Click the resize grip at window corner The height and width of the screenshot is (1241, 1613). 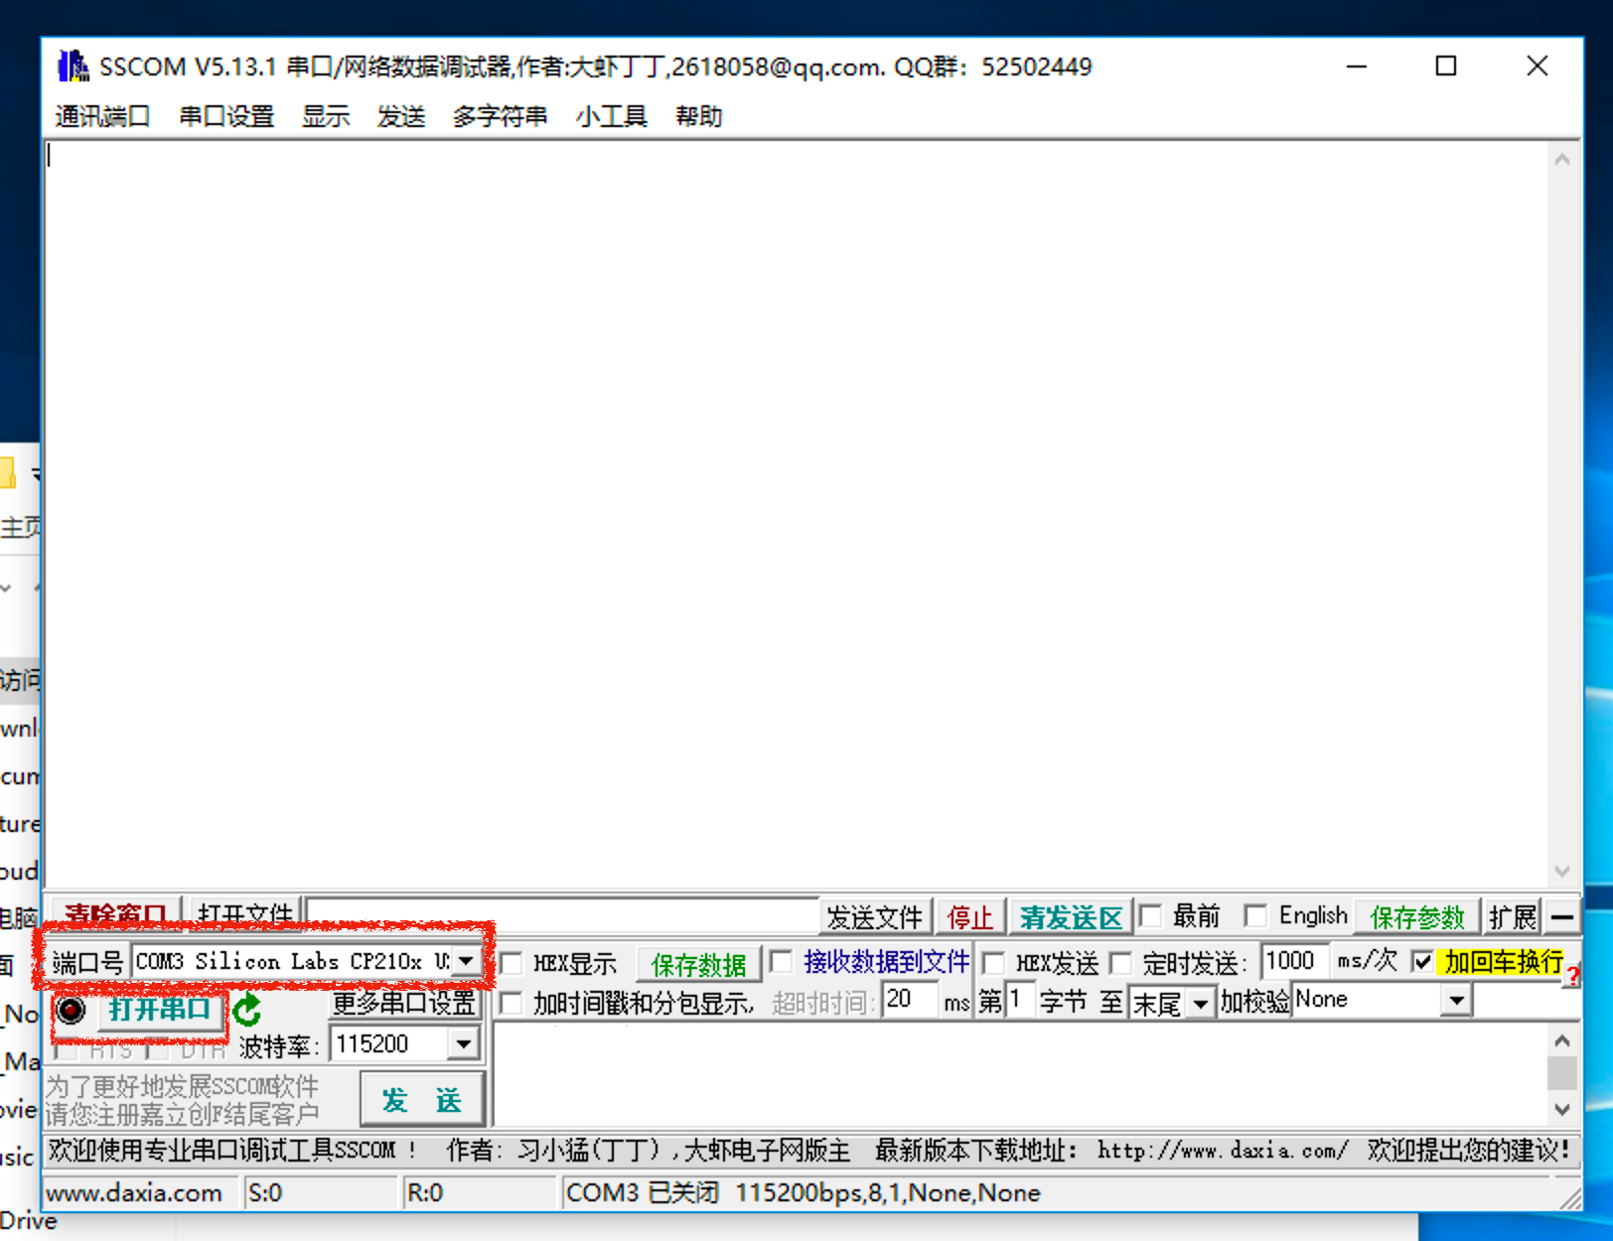(1570, 1199)
